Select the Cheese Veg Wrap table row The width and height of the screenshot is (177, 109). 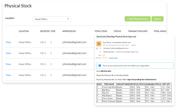point(134,87)
